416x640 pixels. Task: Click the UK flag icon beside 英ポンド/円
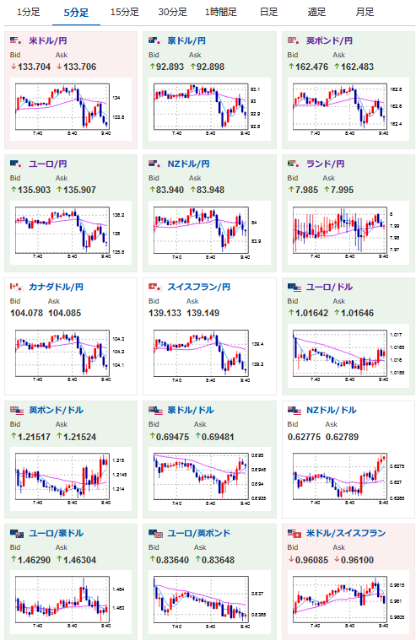coord(294,40)
